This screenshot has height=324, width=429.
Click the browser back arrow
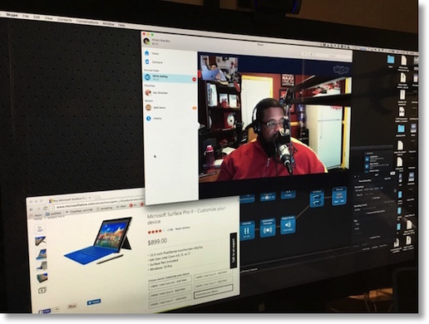pyautogui.click(x=32, y=209)
